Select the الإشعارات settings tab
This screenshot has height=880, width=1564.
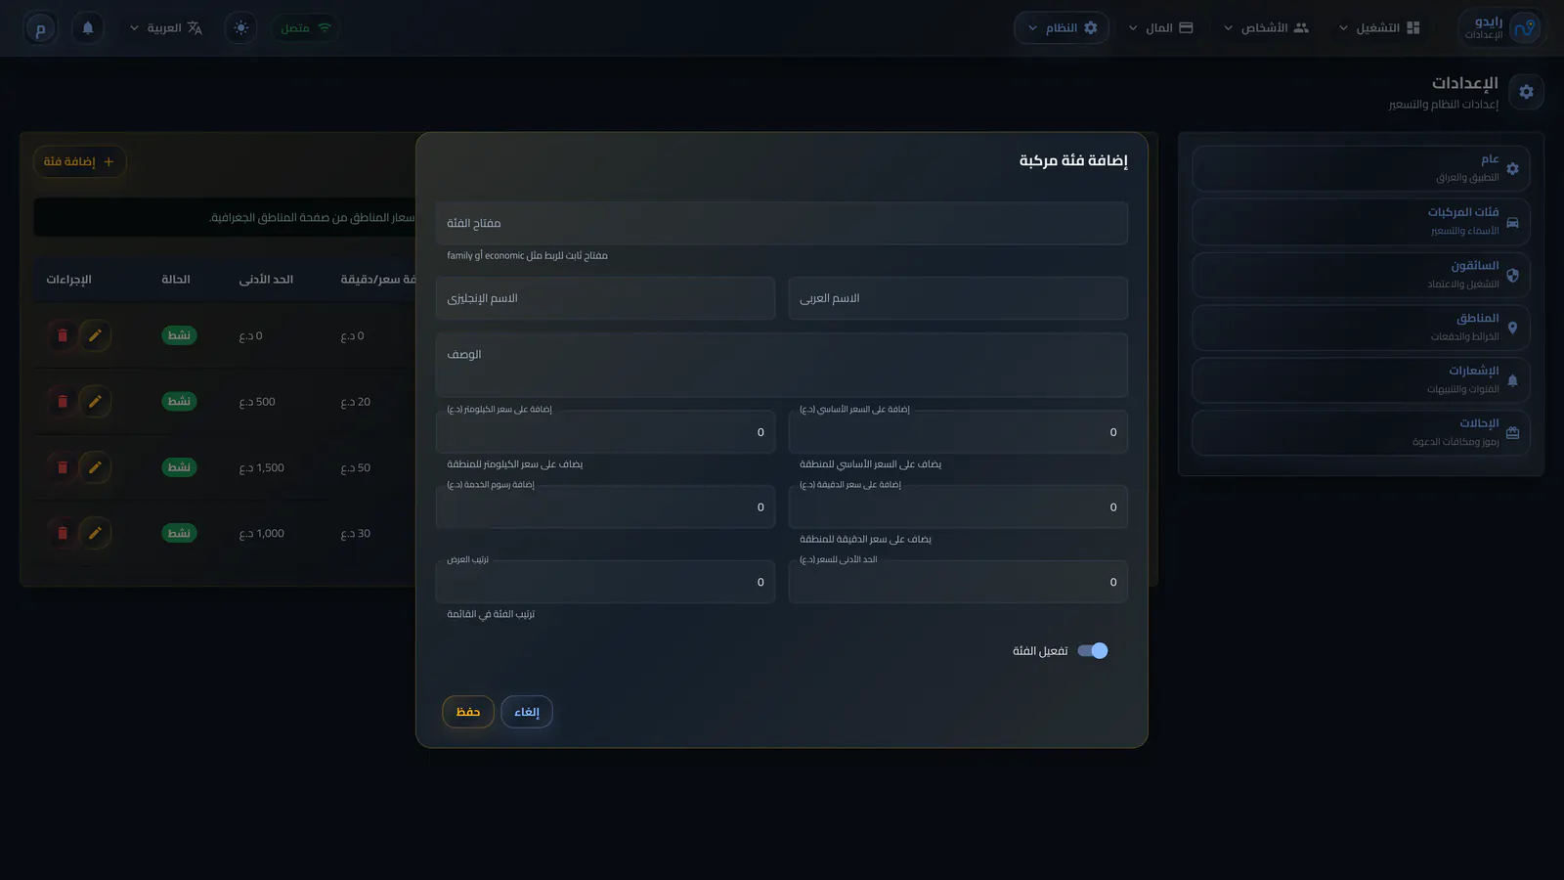tap(1361, 380)
